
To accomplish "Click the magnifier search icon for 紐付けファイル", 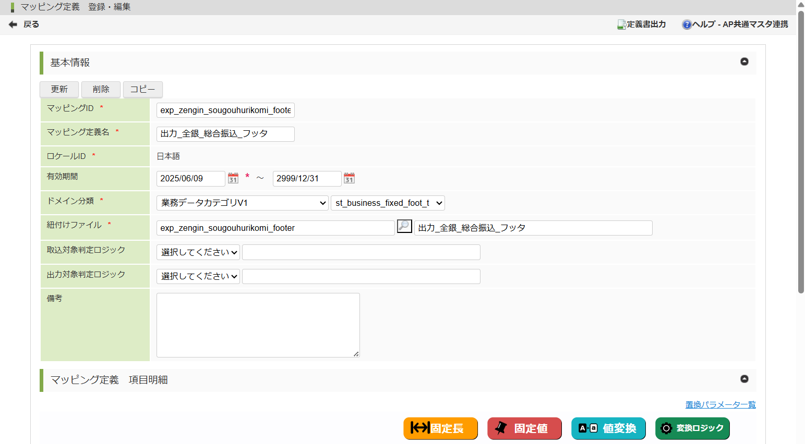I will click(404, 226).
